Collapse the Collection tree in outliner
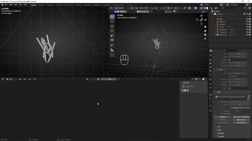The height and width of the screenshot is (141, 252). tap(213, 14)
